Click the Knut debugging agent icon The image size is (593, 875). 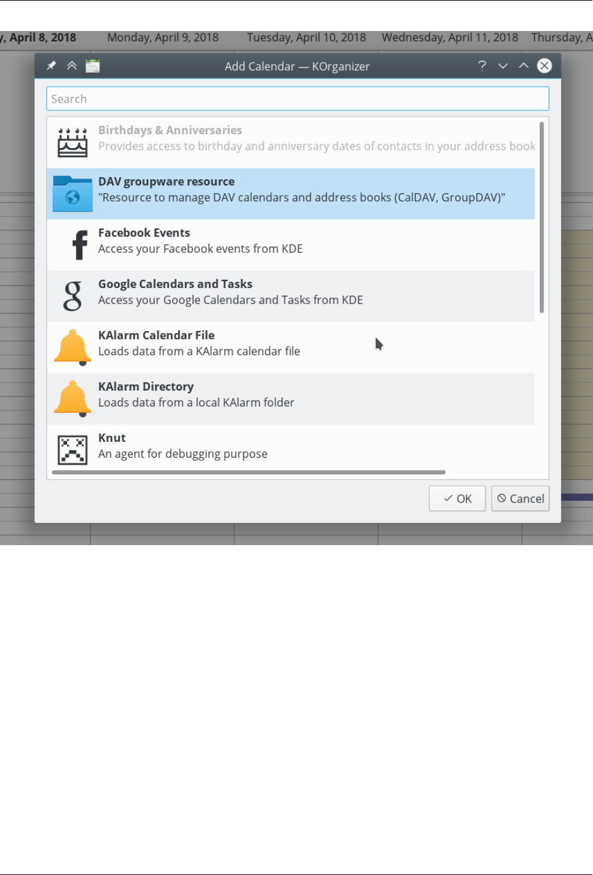tap(72, 450)
